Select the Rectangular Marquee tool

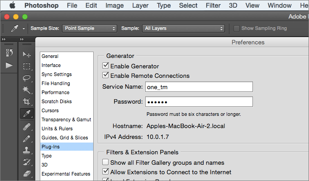pyautogui.click(x=27, y=66)
